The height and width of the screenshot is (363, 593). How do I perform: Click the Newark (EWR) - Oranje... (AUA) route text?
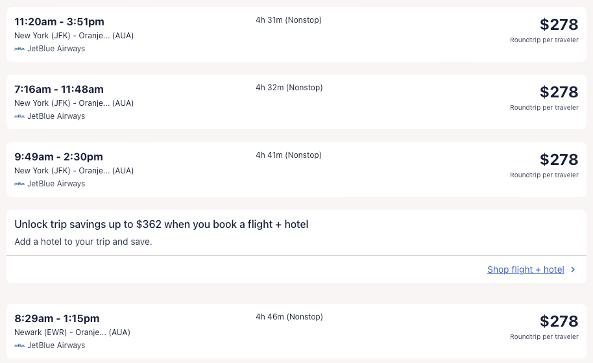(x=72, y=332)
